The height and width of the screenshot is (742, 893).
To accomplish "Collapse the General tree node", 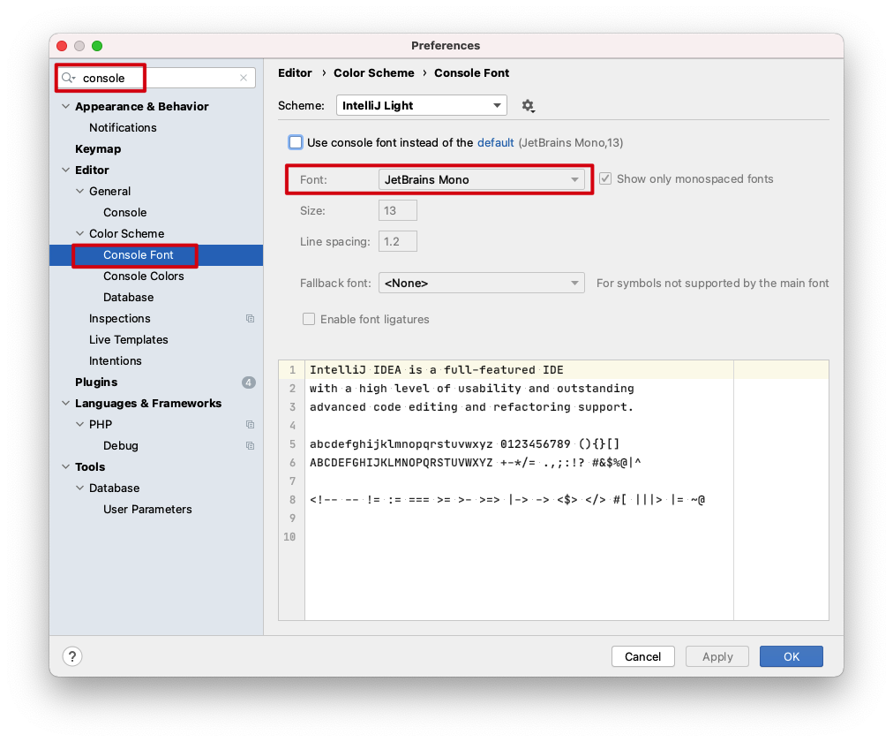I will tap(79, 192).
